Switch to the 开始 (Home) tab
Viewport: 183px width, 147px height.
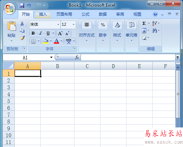tap(26, 14)
